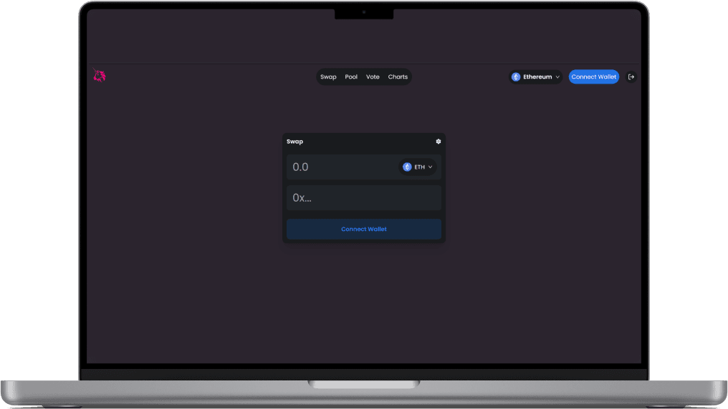Click the ETH label text in token selector
Image resolution: width=728 pixels, height=409 pixels.
(420, 167)
